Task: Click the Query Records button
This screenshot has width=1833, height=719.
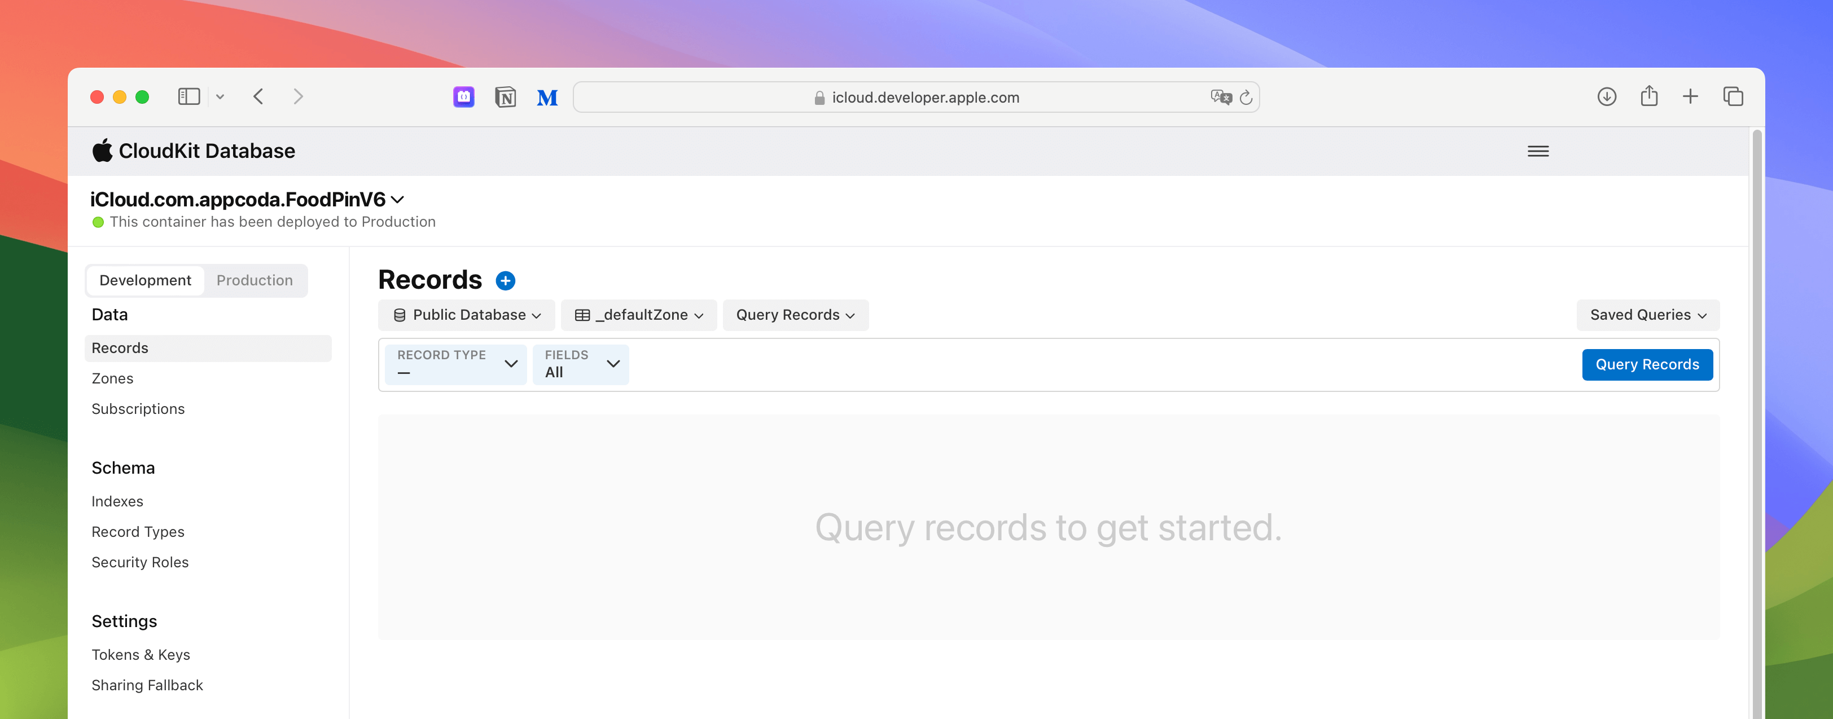Action: point(1647,364)
